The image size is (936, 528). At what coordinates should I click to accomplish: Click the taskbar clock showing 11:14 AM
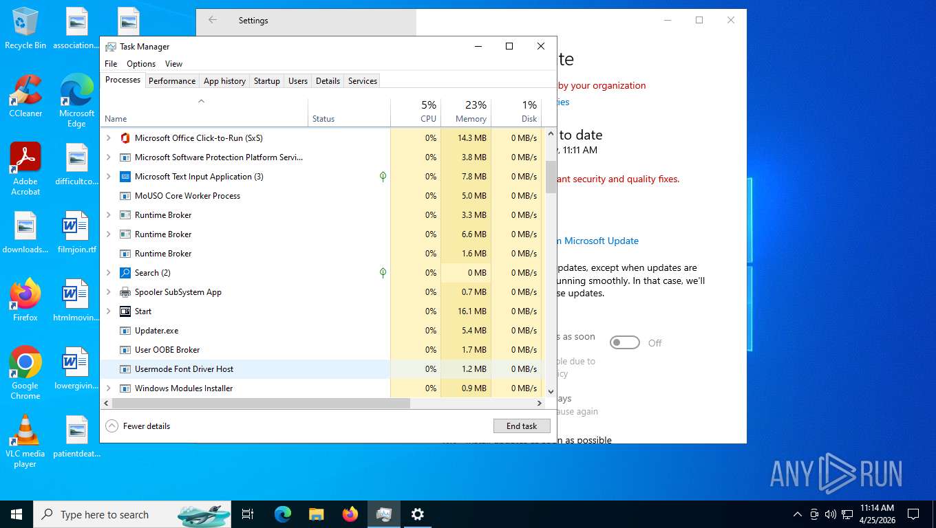877,514
